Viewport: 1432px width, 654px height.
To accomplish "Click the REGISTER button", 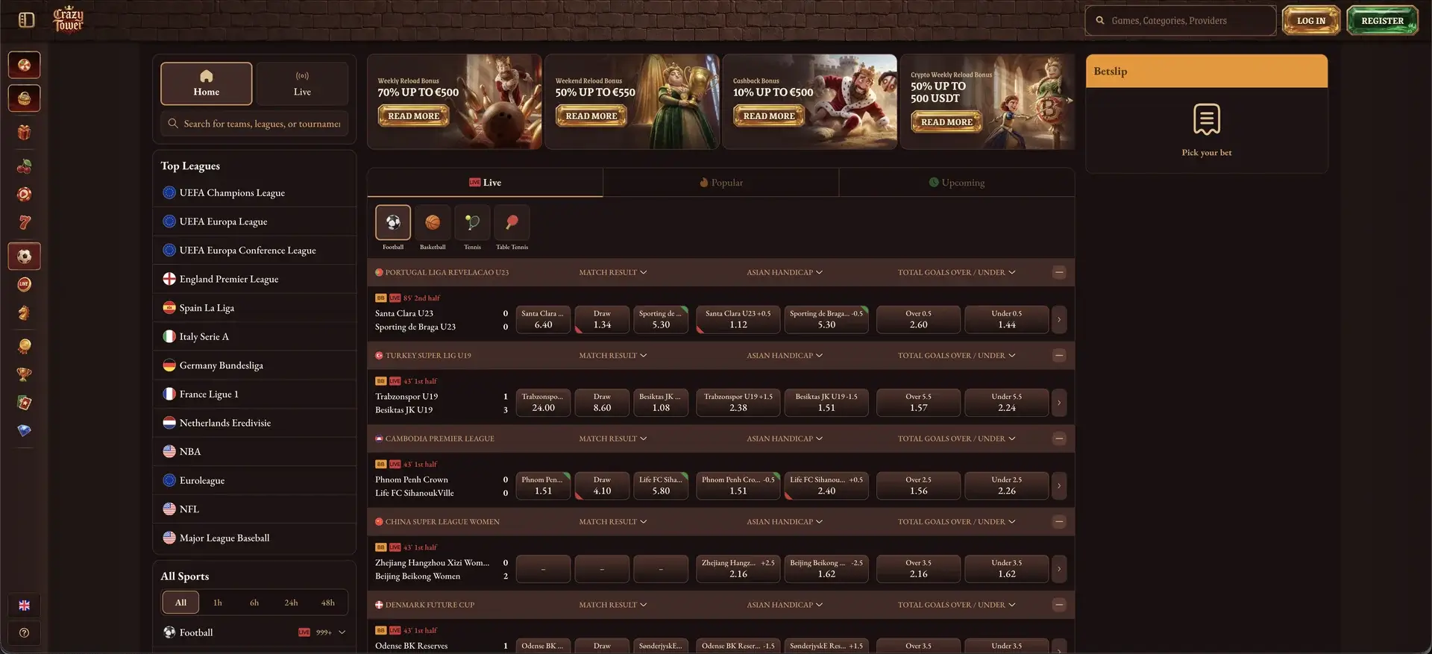I will [x=1382, y=21].
